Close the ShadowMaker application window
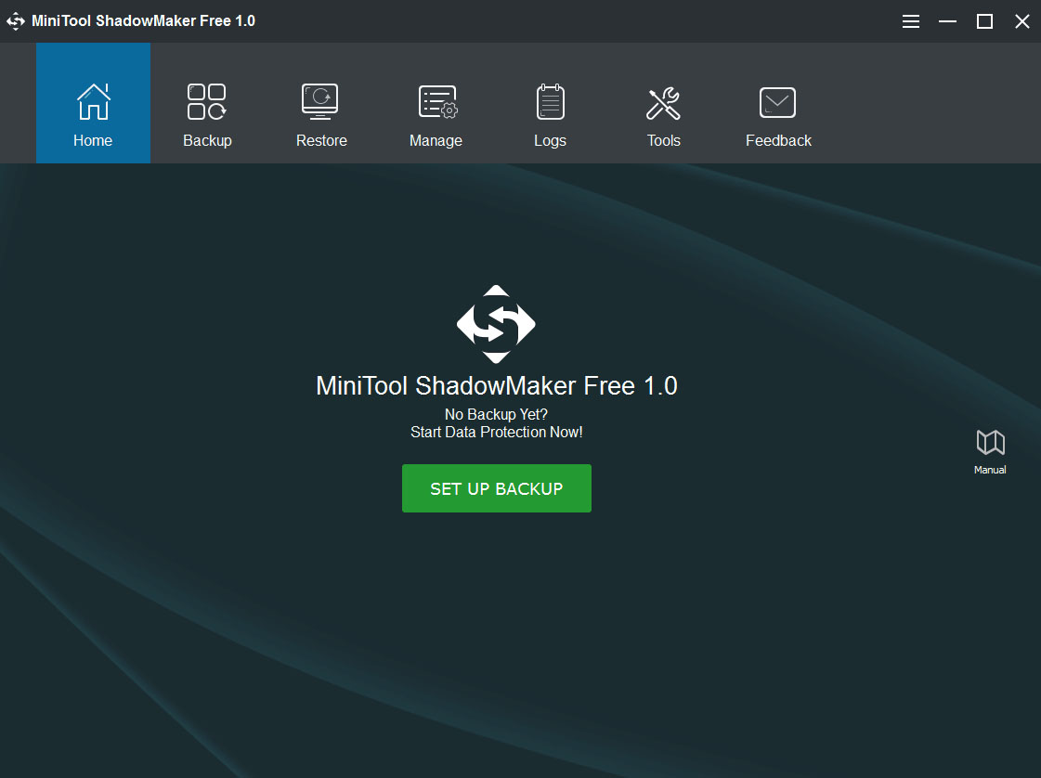The image size is (1041, 778). click(1021, 21)
